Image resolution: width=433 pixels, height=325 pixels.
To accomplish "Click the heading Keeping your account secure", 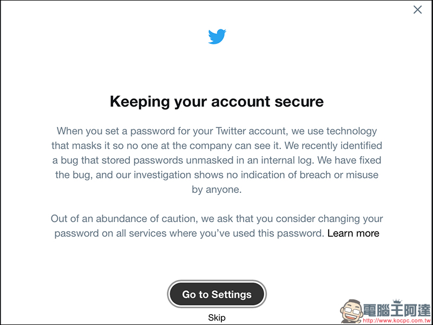I will coord(216,101).
